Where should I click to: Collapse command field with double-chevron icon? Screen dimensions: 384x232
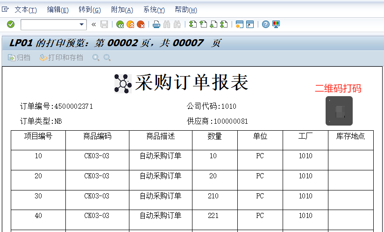pyautogui.click(x=93, y=24)
